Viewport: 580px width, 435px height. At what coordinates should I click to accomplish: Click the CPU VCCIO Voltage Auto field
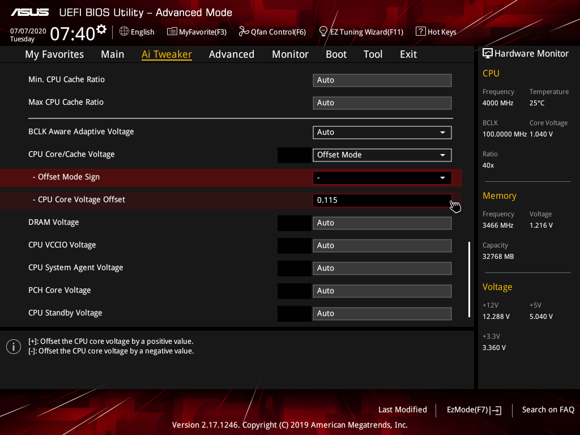(x=382, y=246)
